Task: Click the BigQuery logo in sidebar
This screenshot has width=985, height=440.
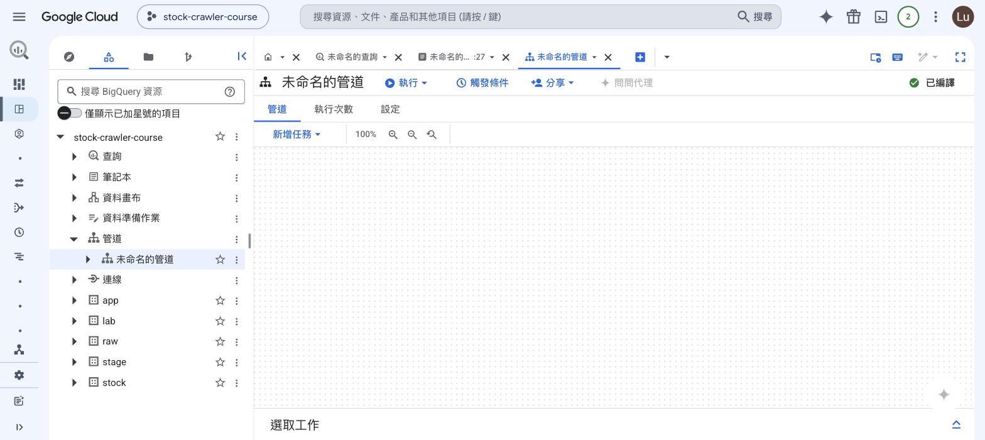Action: pyautogui.click(x=19, y=50)
